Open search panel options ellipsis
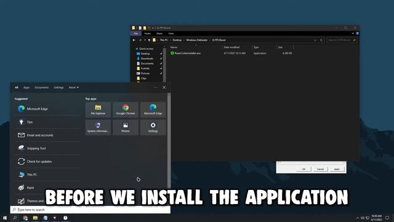The width and height of the screenshot is (394, 222). (156, 88)
